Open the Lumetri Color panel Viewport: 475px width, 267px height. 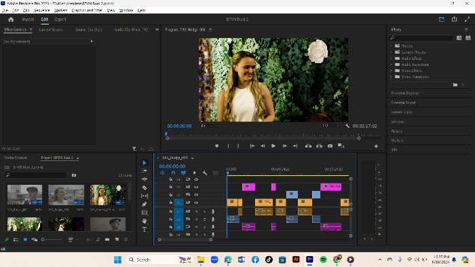point(402,112)
